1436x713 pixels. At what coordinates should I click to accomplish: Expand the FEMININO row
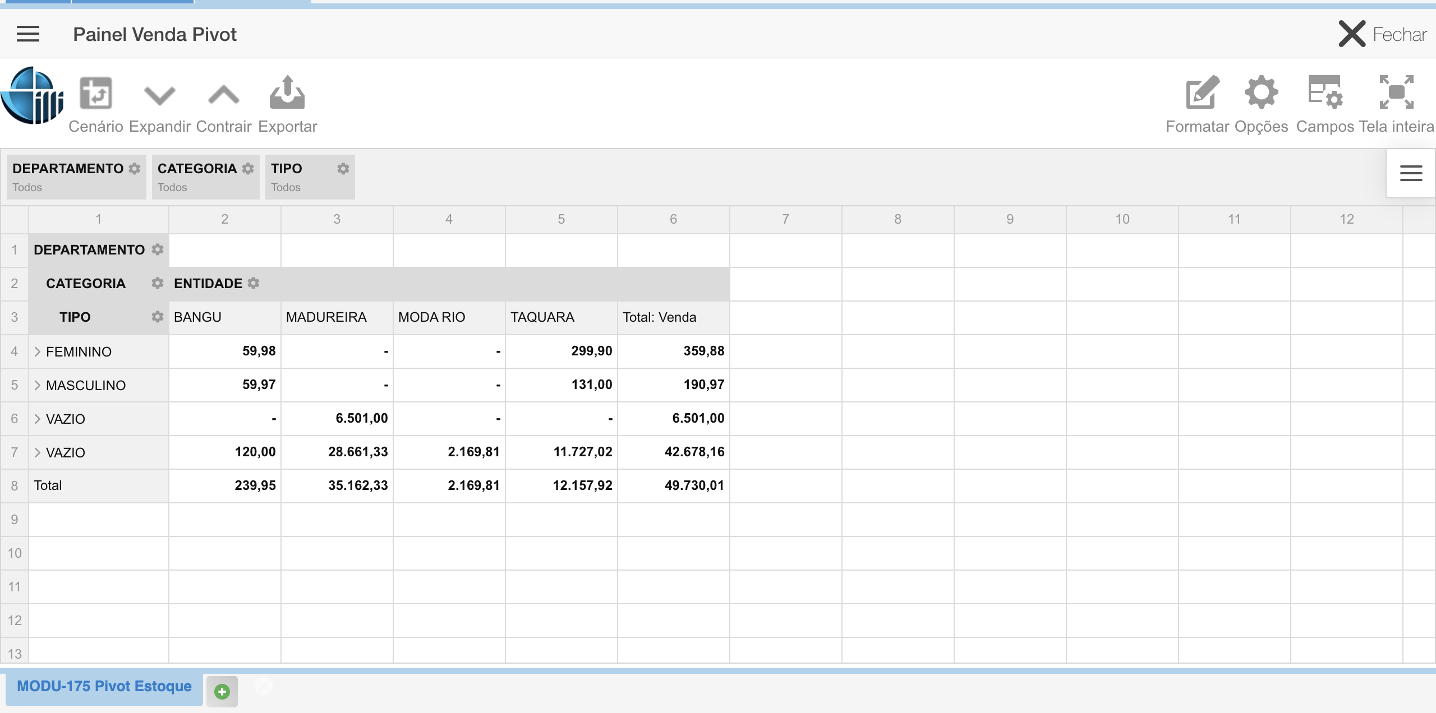pyautogui.click(x=38, y=351)
